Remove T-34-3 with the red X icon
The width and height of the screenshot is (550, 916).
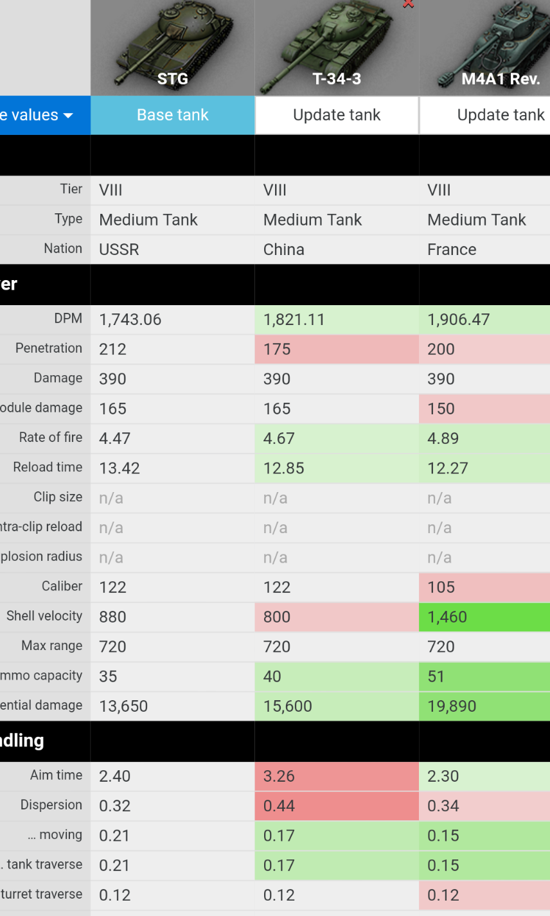pyautogui.click(x=408, y=3)
